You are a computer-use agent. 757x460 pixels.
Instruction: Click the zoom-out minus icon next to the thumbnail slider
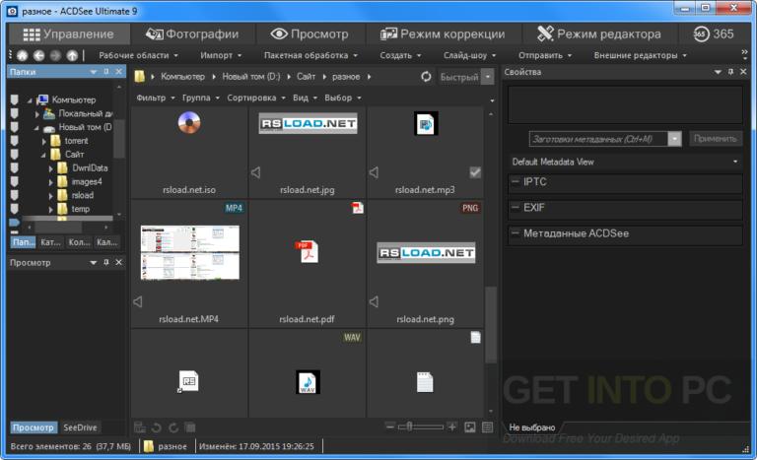(x=390, y=427)
